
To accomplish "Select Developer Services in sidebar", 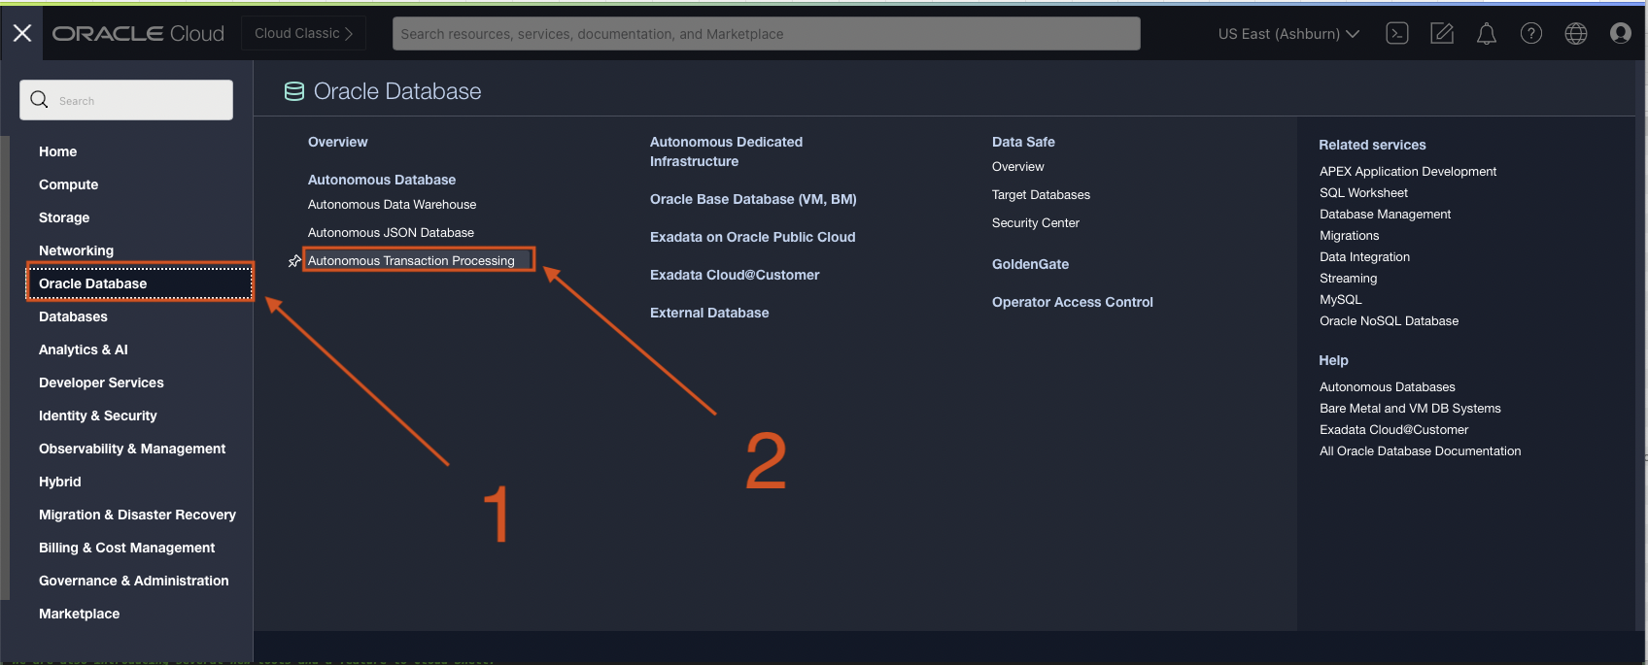I will (101, 382).
